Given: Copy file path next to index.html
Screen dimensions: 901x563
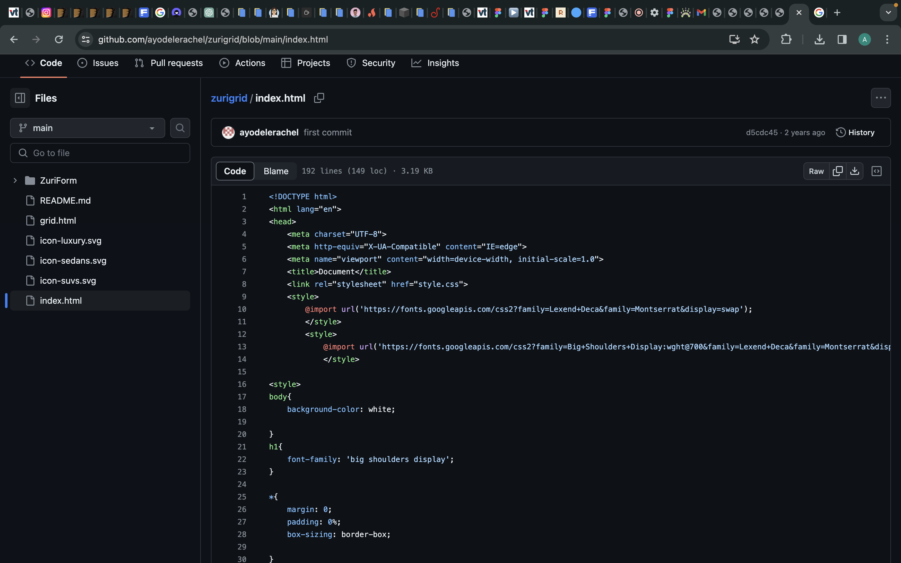Looking at the screenshot, I should click(x=319, y=98).
